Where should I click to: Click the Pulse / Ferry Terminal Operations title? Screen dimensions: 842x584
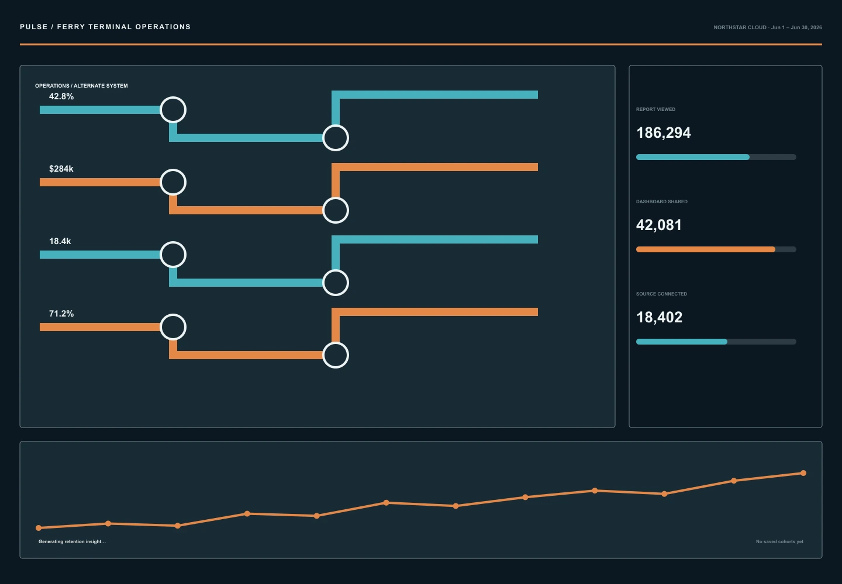point(105,27)
